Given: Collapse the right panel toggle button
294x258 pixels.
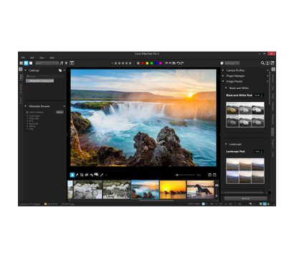Looking at the screenshot, I should 273,70.
